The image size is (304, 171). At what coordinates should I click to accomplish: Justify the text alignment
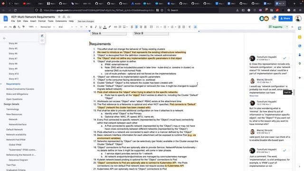click(x=145, y=27)
